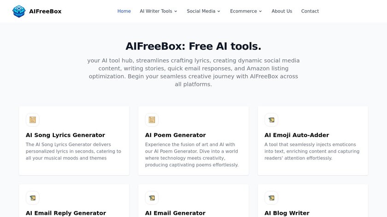Viewport: 387px width, 217px height.
Task: Click the AI Poem Generator card icon
Action: (152, 120)
